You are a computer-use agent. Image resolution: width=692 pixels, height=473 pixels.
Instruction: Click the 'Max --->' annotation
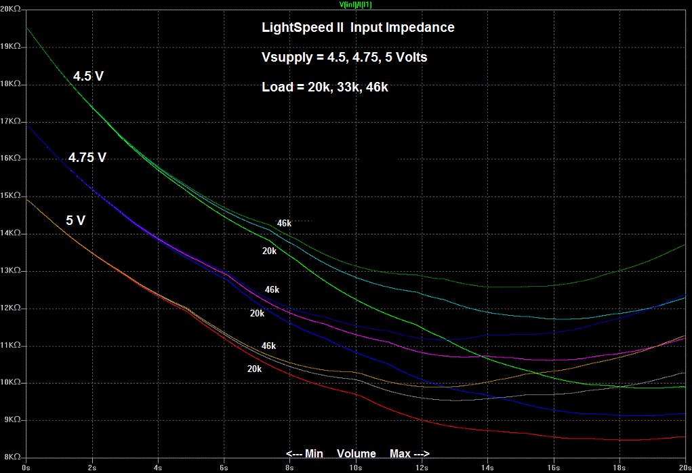click(x=409, y=454)
